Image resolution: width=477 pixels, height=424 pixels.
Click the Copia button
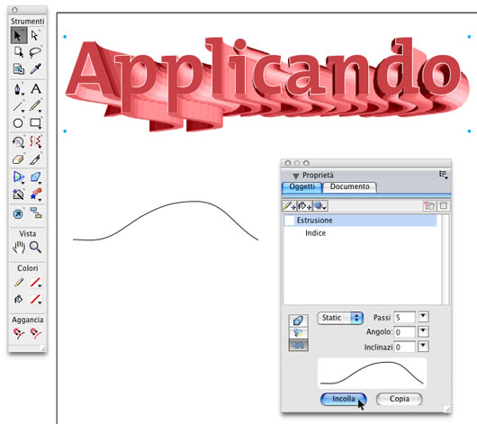click(399, 399)
